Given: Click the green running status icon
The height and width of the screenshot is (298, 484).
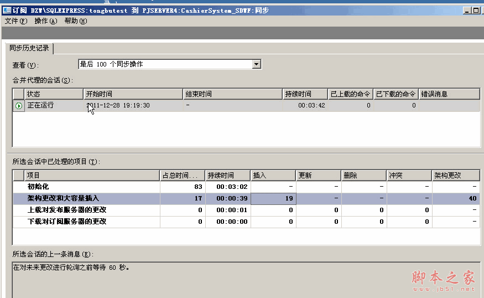Looking at the screenshot, I should tap(18, 106).
